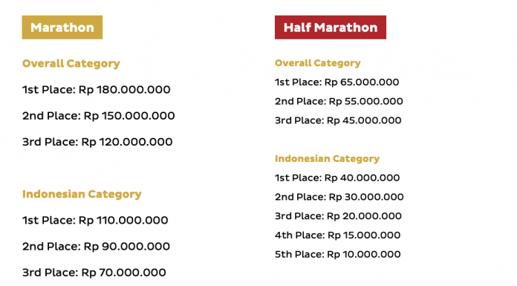The height and width of the screenshot is (286, 517).
Task: Click the 2nd Place Rp 90.000.000 line
Action: click(x=96, y=247)
